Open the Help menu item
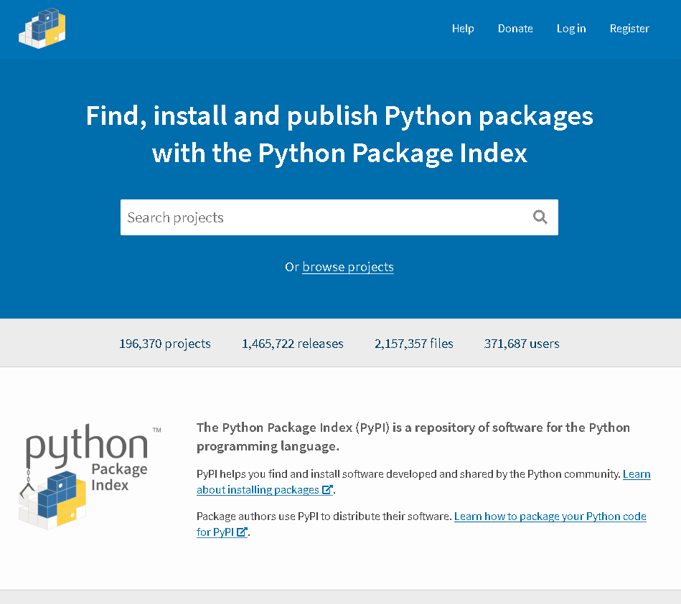The width and height of the screenshot is (681, 604). (463, 29)
